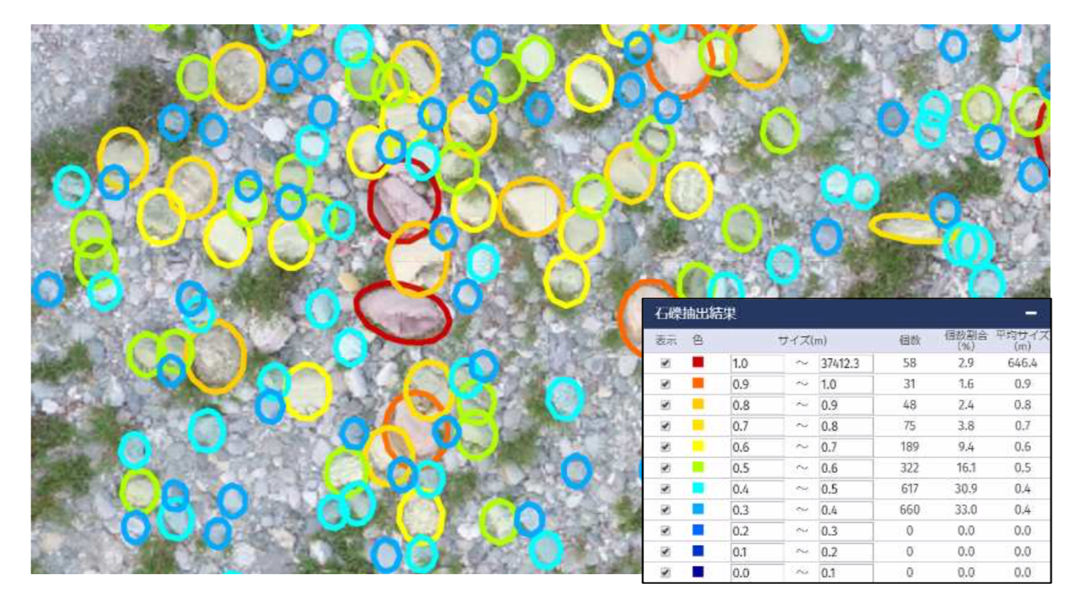Open the dark navy swatch in 0.0 row
This screenshot has width=1073, height=606.
698,572
